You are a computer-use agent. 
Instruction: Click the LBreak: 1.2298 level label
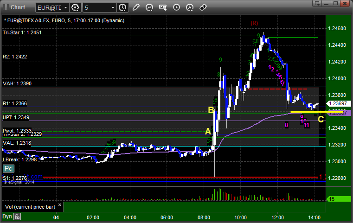coord(19,159)
